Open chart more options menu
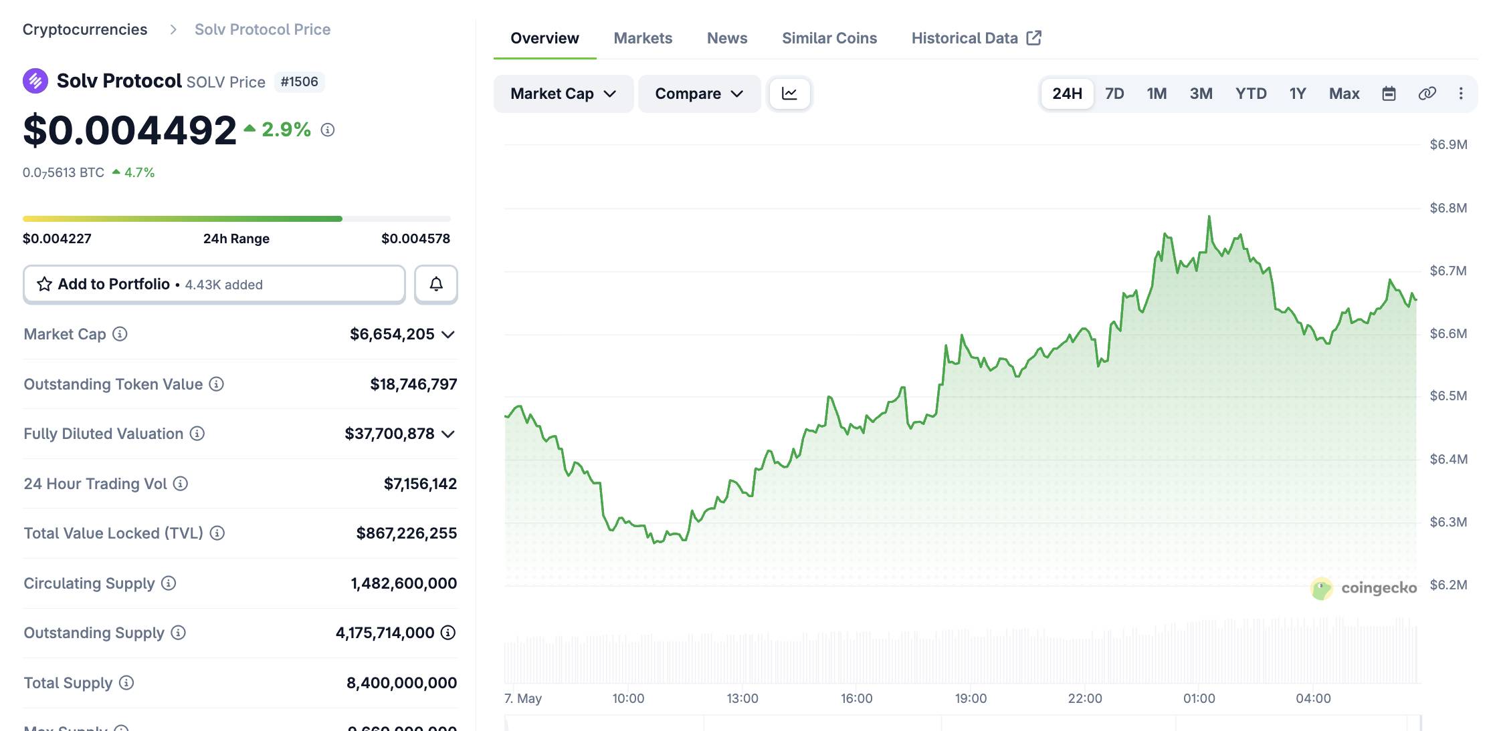 click(1461, 94)
